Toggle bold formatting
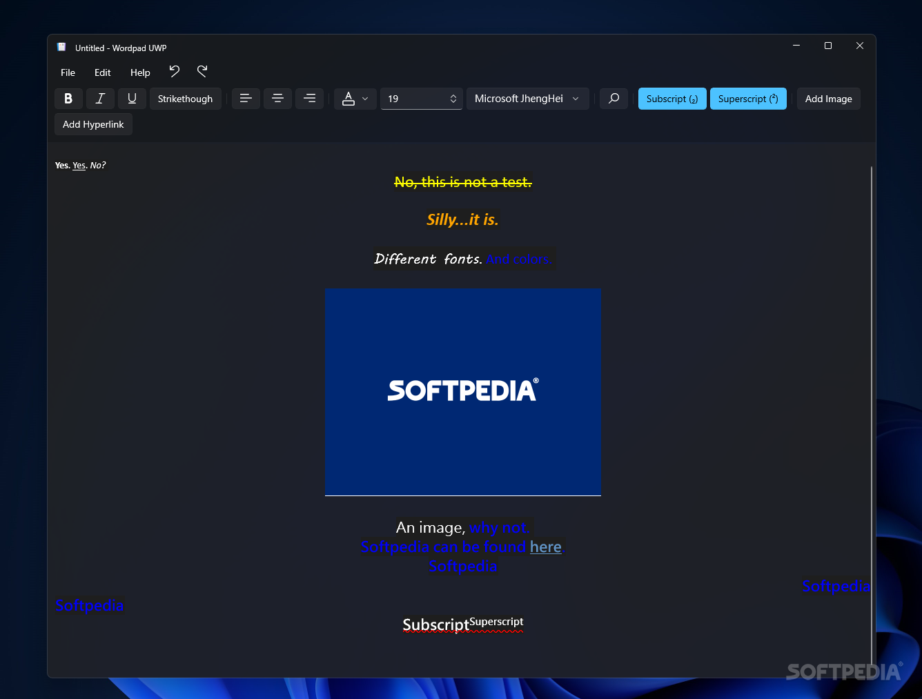The image size is (922, 699). 68,99
